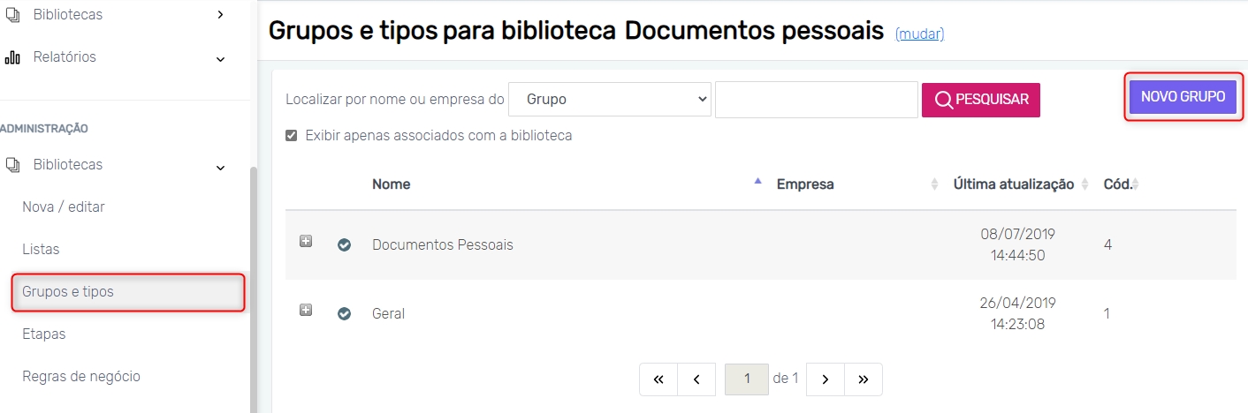Go to last page of results
This screenshot has height=413, width=1248.
864,379
